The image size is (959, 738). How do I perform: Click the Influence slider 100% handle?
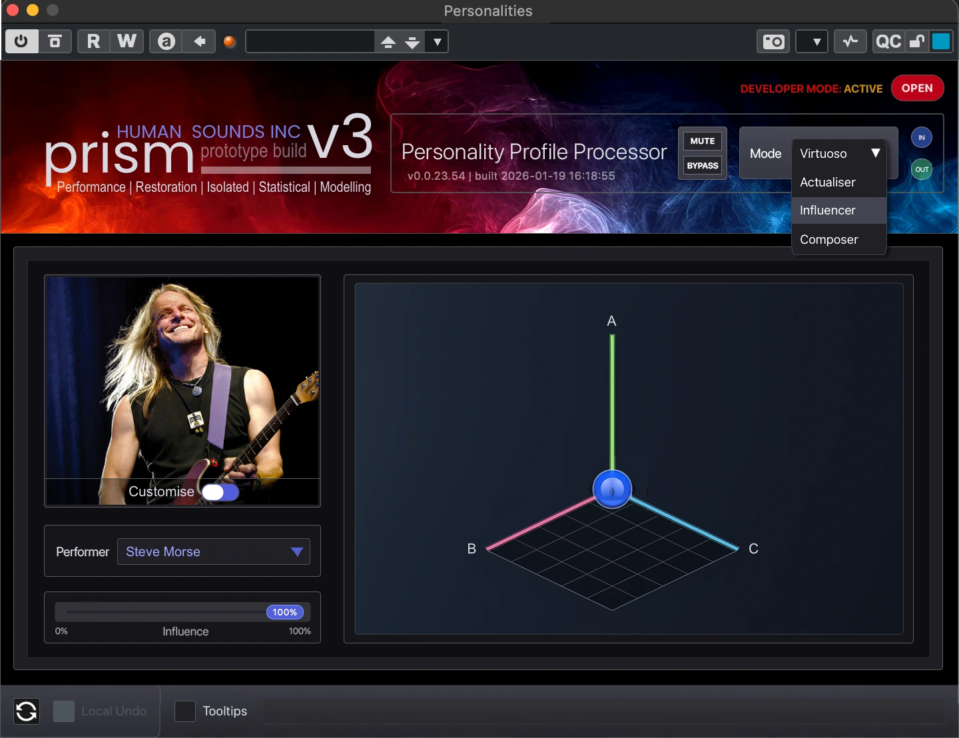284,612
